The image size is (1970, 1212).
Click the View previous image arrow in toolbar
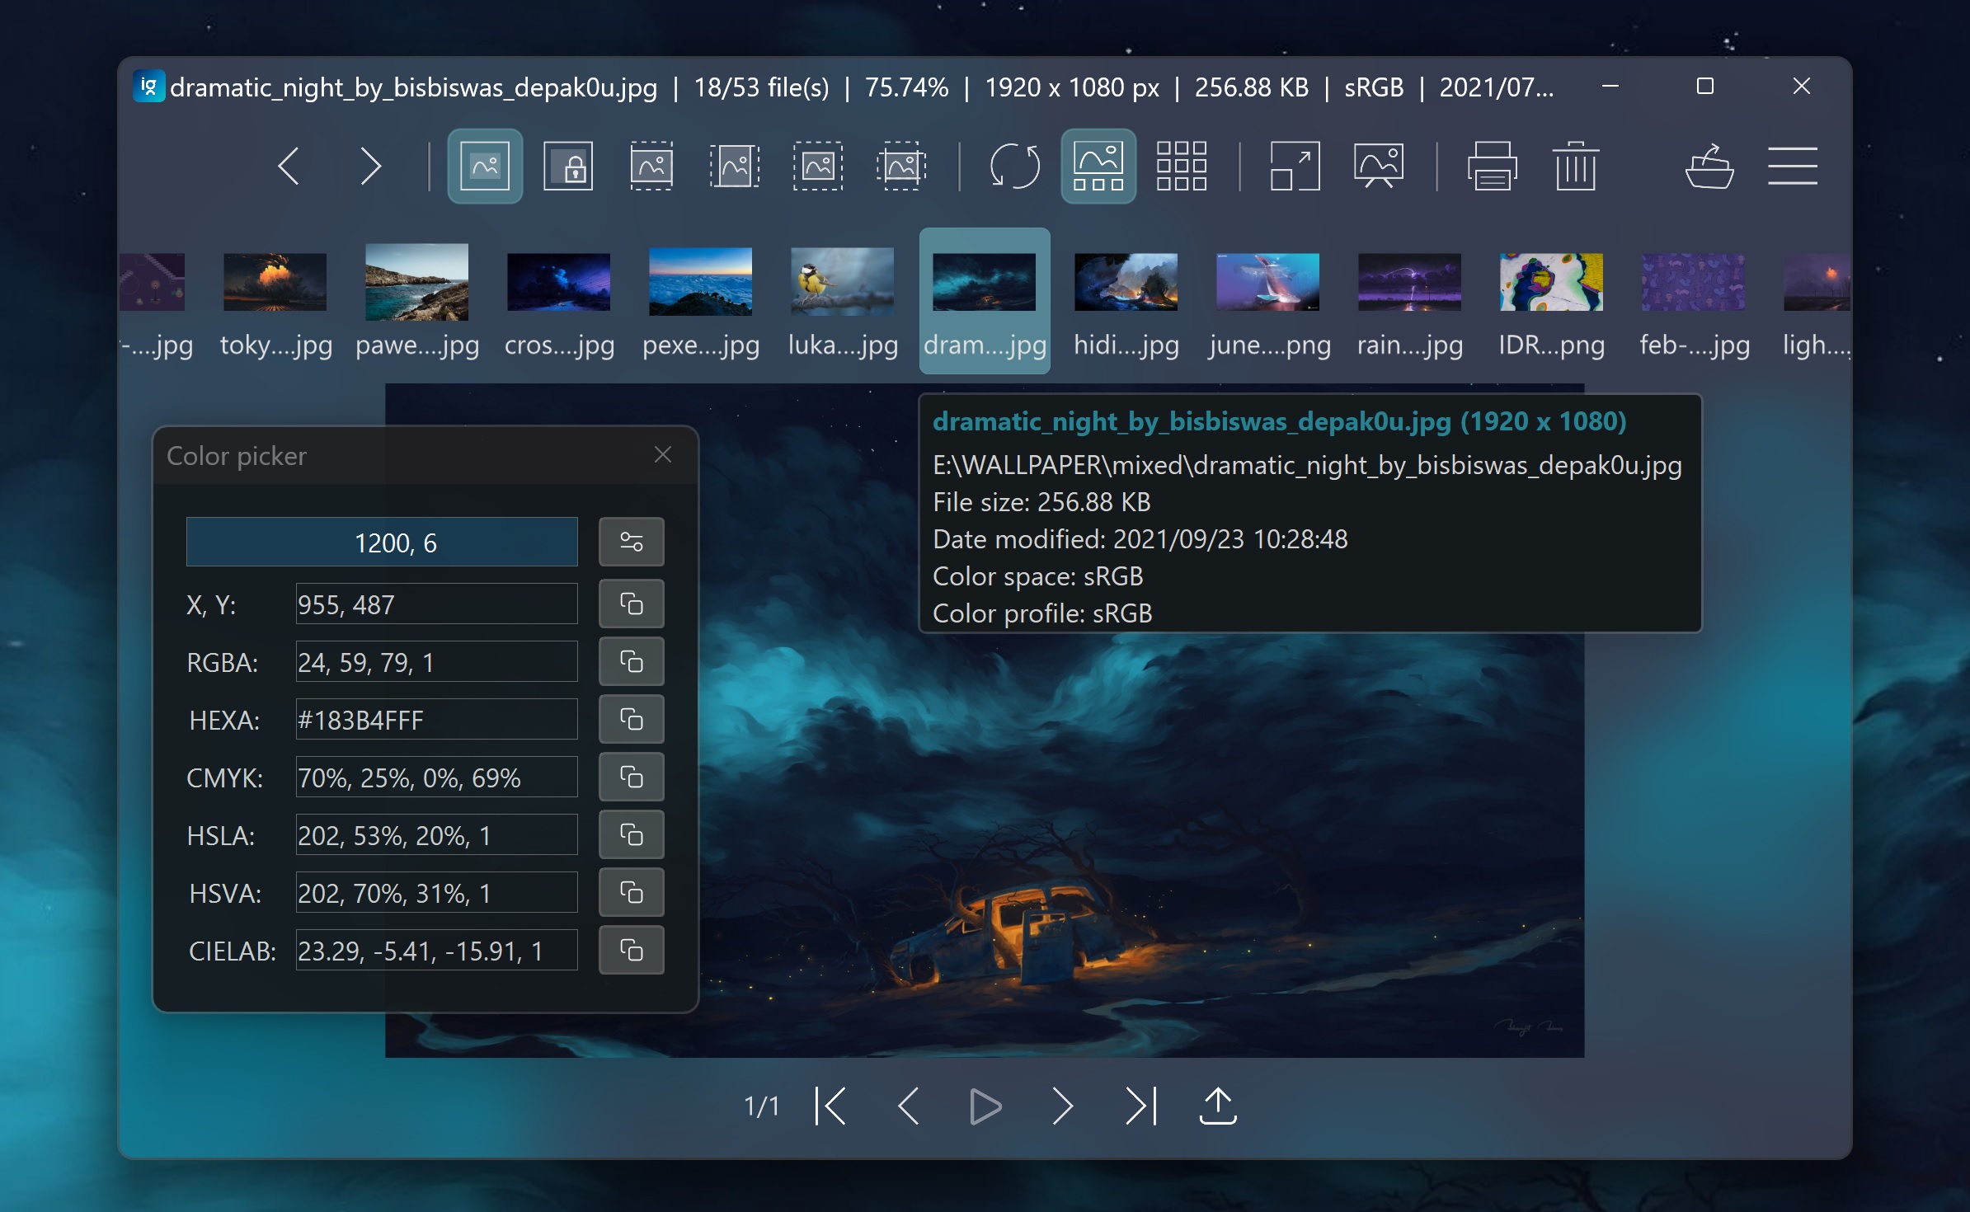click(289, 167)
